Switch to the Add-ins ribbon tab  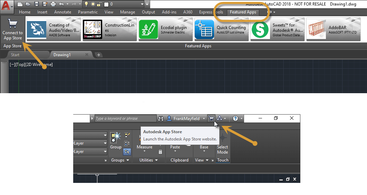click(169, 12)
